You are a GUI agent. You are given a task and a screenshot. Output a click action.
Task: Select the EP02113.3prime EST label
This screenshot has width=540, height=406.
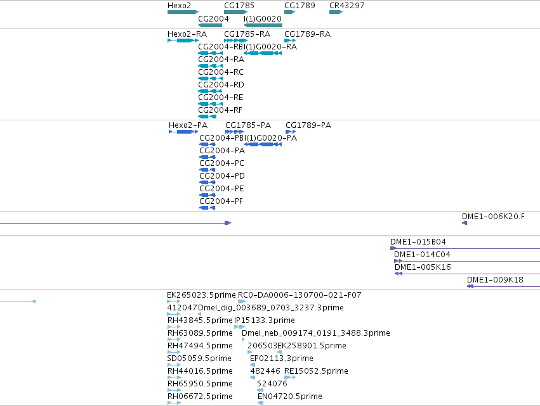click(282, 359)
